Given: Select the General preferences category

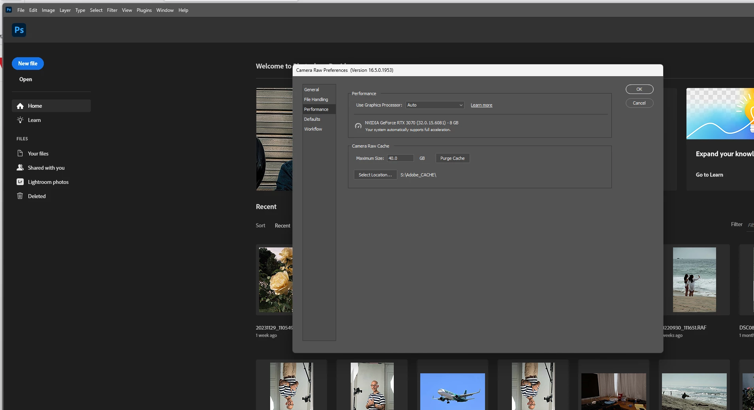Looking at the screenshot, I should [x=319, y=90].
